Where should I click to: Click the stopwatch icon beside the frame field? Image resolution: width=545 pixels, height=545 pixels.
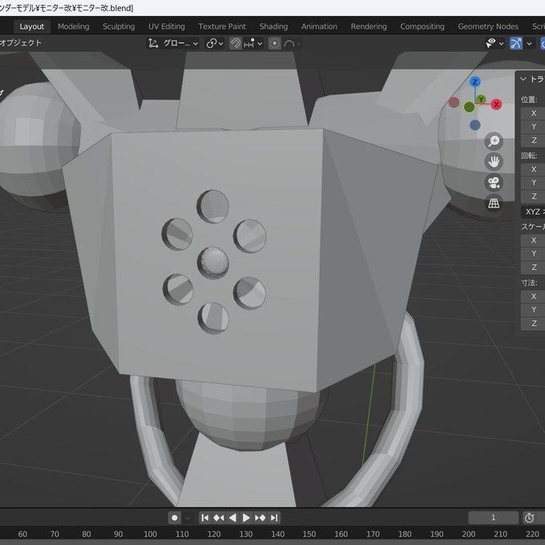point(529,518)
